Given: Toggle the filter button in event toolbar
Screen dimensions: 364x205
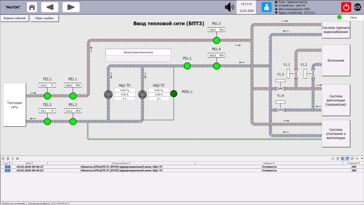Looking at the screenshot, I should coord(347,158).
